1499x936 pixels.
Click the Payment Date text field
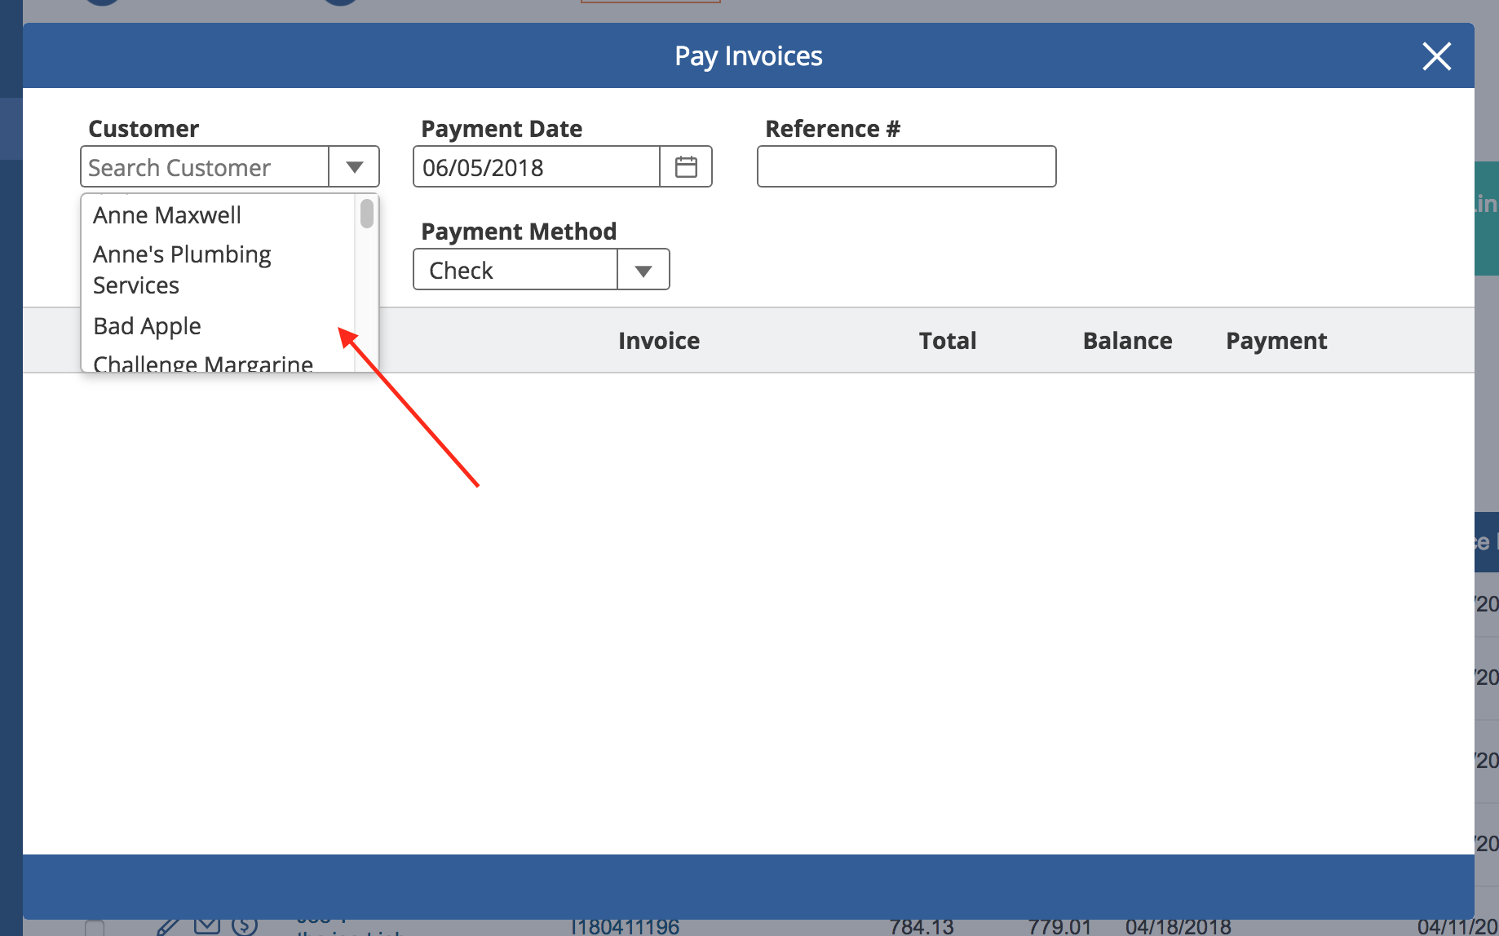coord(537,167)
